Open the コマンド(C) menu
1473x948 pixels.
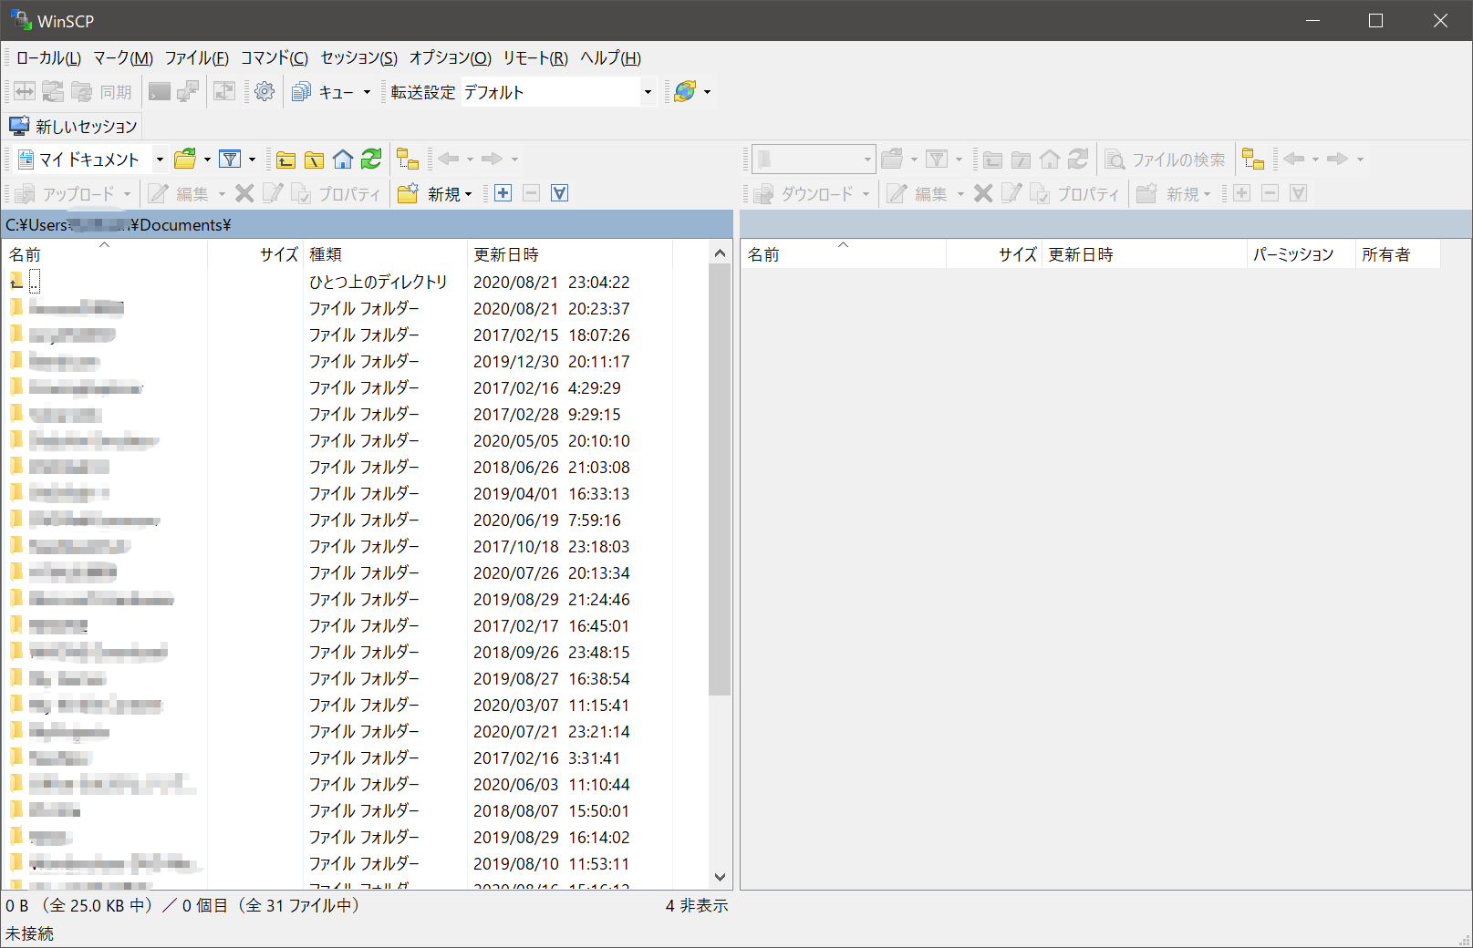275,58
